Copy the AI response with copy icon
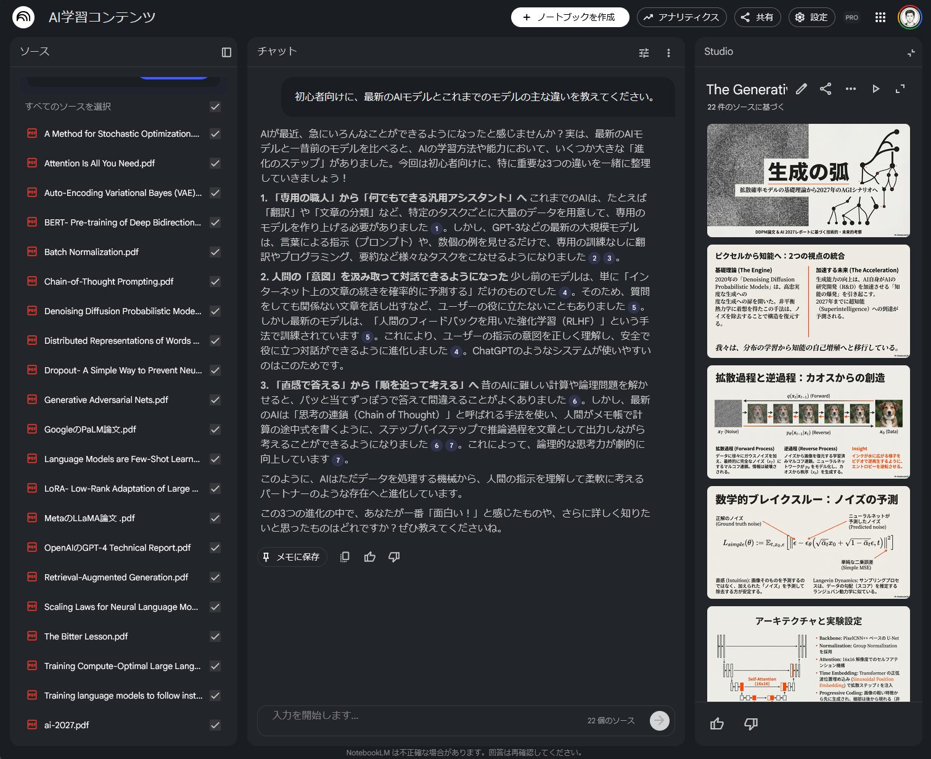The width and height of the screenshot is (931, 759). [x=344, y=557]
